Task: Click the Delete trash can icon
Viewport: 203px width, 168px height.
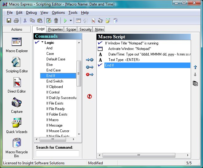Action: click(56, 21)
